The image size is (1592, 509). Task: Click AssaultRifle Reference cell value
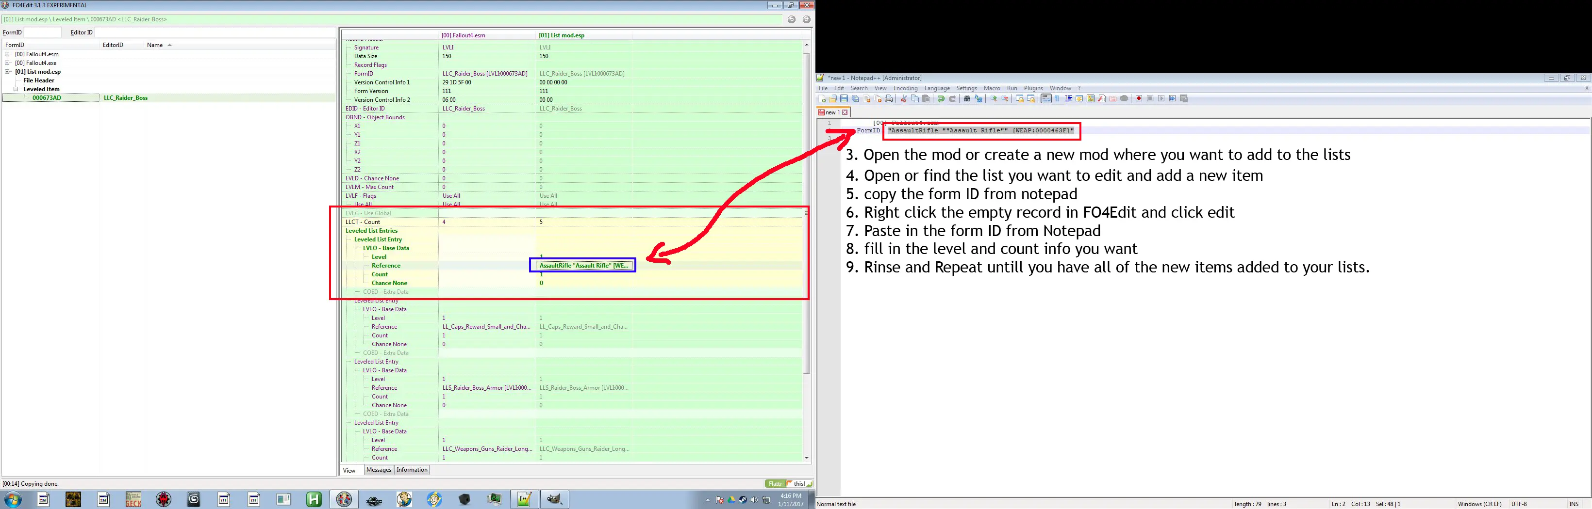coord(583,265)
